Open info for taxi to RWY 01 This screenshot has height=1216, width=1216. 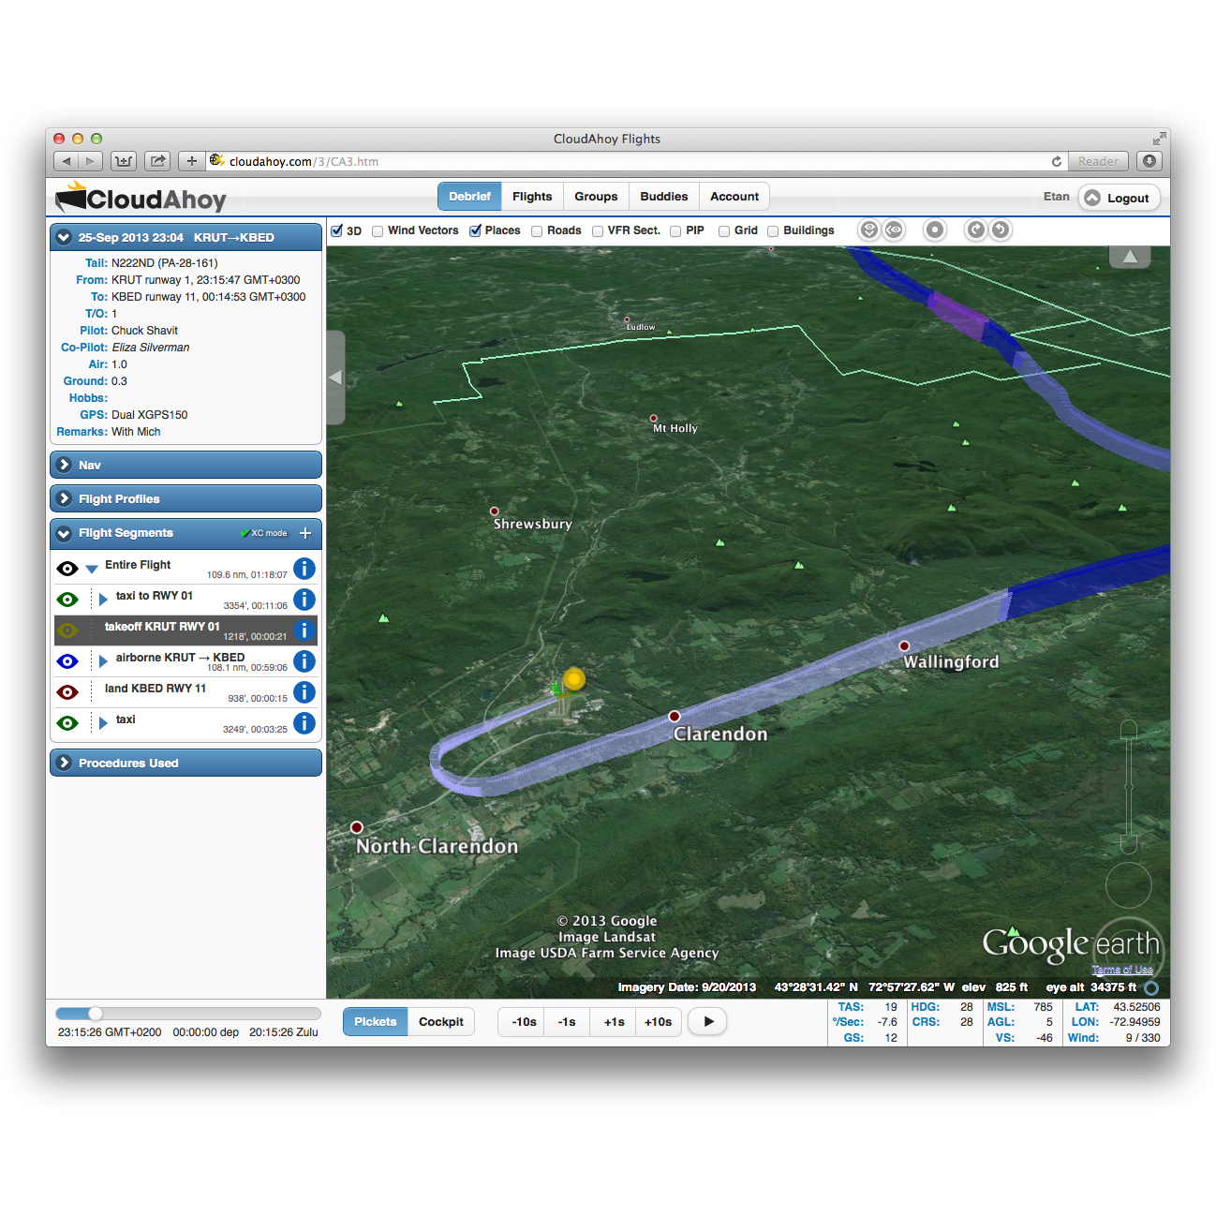[x=304, y=600]
